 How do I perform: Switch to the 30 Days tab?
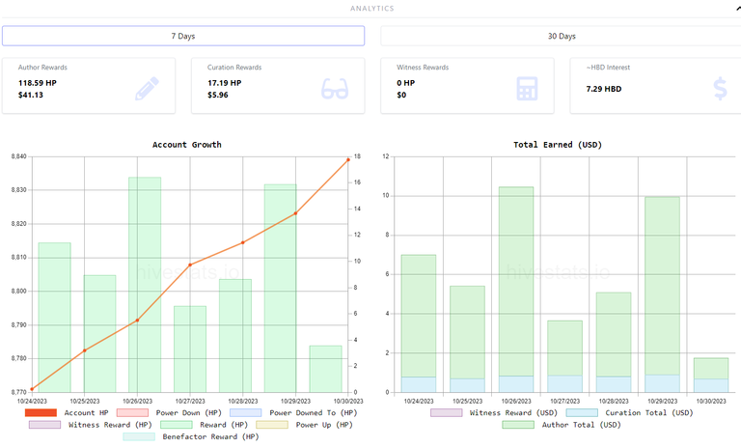tap(561, 36)
